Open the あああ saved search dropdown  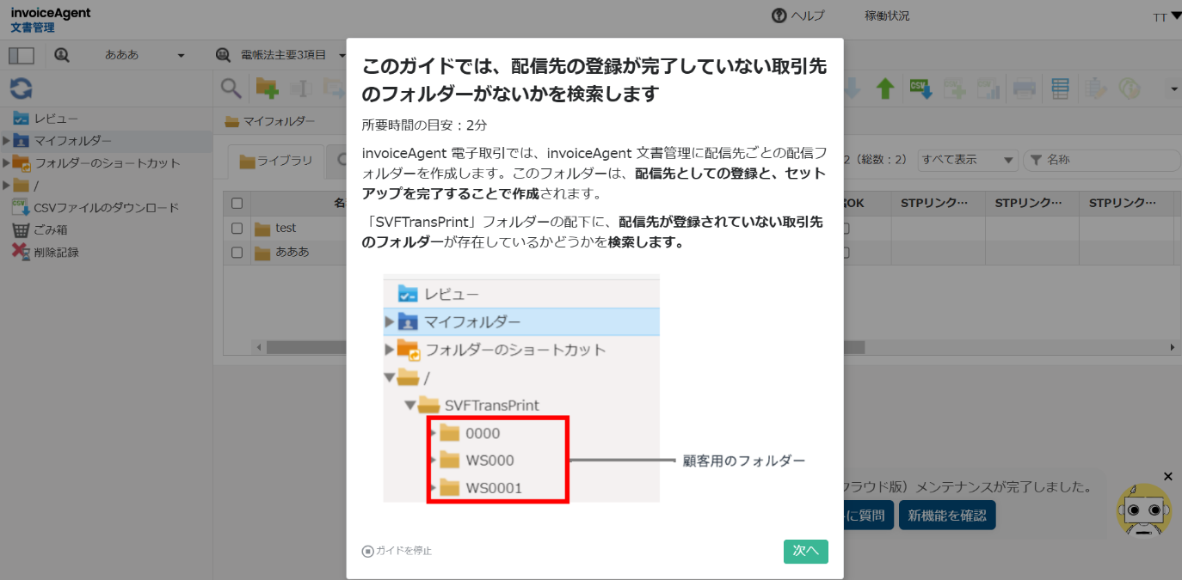(145, 55)
